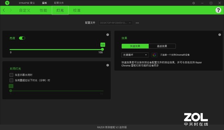The image size is (224, 130).
Task: Open 配置文件 in the top menu
Action: click(x=59, y=3)
